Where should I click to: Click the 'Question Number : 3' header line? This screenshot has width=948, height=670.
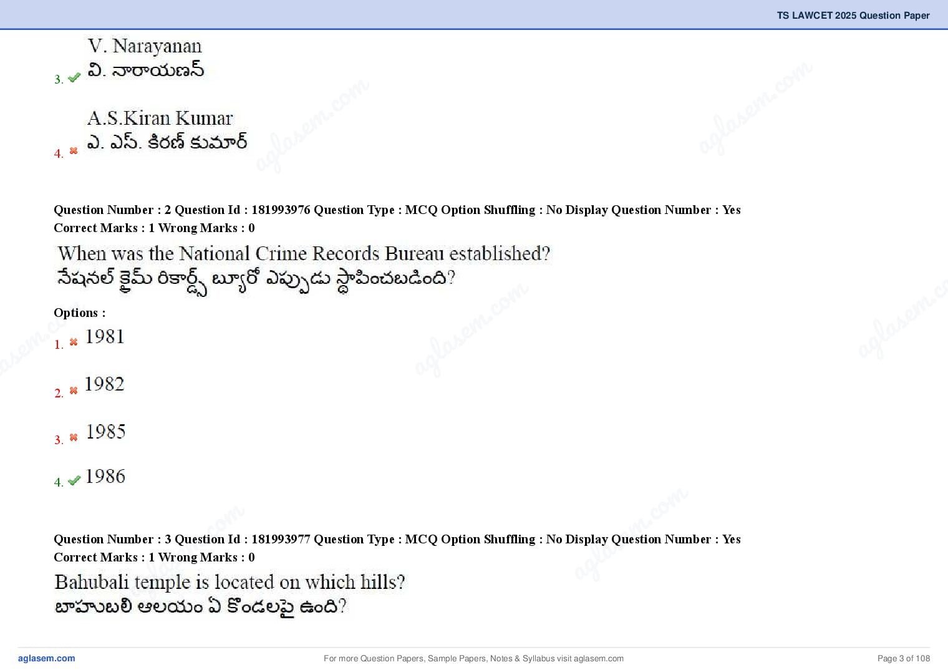397,539
